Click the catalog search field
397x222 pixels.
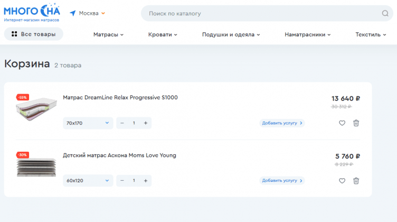pos(267,13)
